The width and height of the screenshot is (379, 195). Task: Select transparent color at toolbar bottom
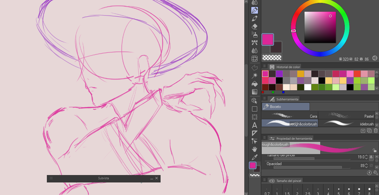point(255,175)
